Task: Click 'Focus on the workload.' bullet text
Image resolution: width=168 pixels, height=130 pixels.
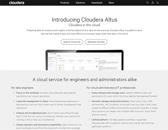Action: click(x=28, y=93)
